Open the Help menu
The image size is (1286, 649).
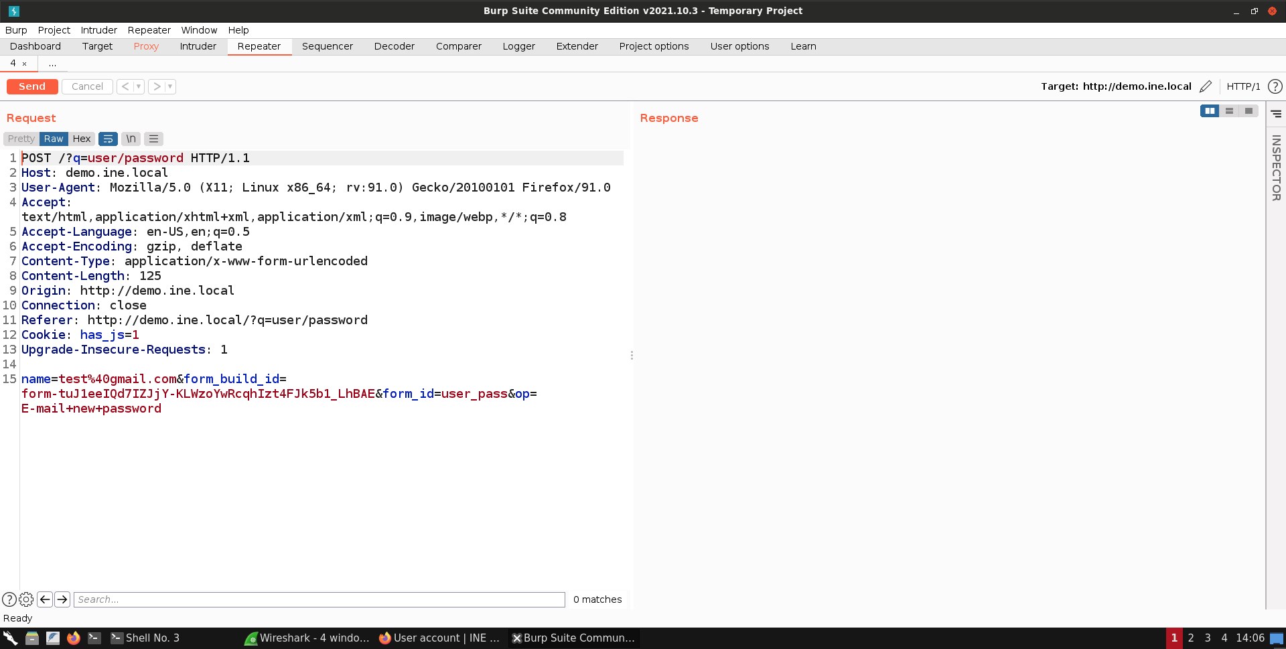pos(238,30)
